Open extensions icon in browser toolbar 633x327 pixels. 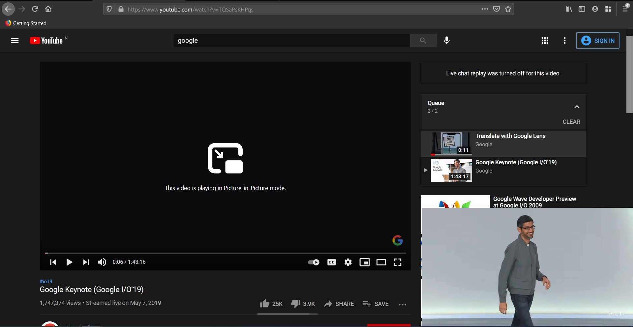[608, 9]
